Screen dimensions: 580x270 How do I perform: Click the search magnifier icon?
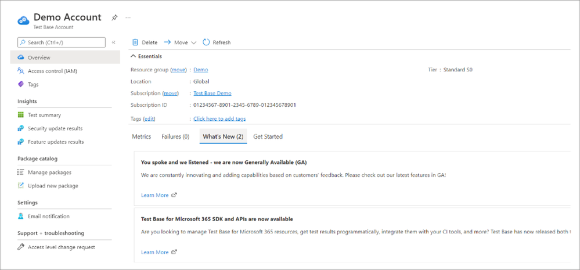pos(23,42)
